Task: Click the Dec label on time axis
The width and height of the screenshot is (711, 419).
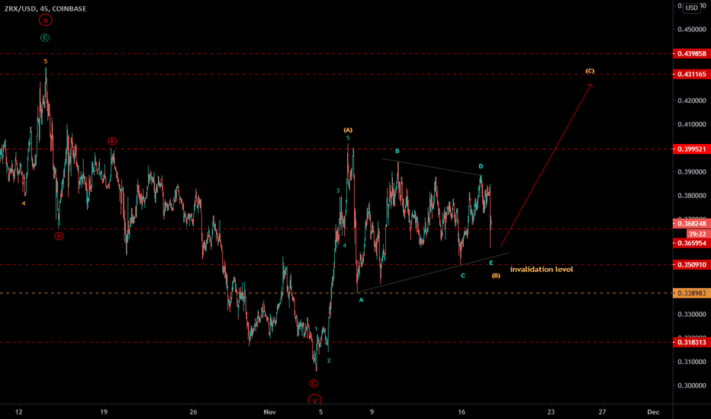Action: tap(653, 411)
